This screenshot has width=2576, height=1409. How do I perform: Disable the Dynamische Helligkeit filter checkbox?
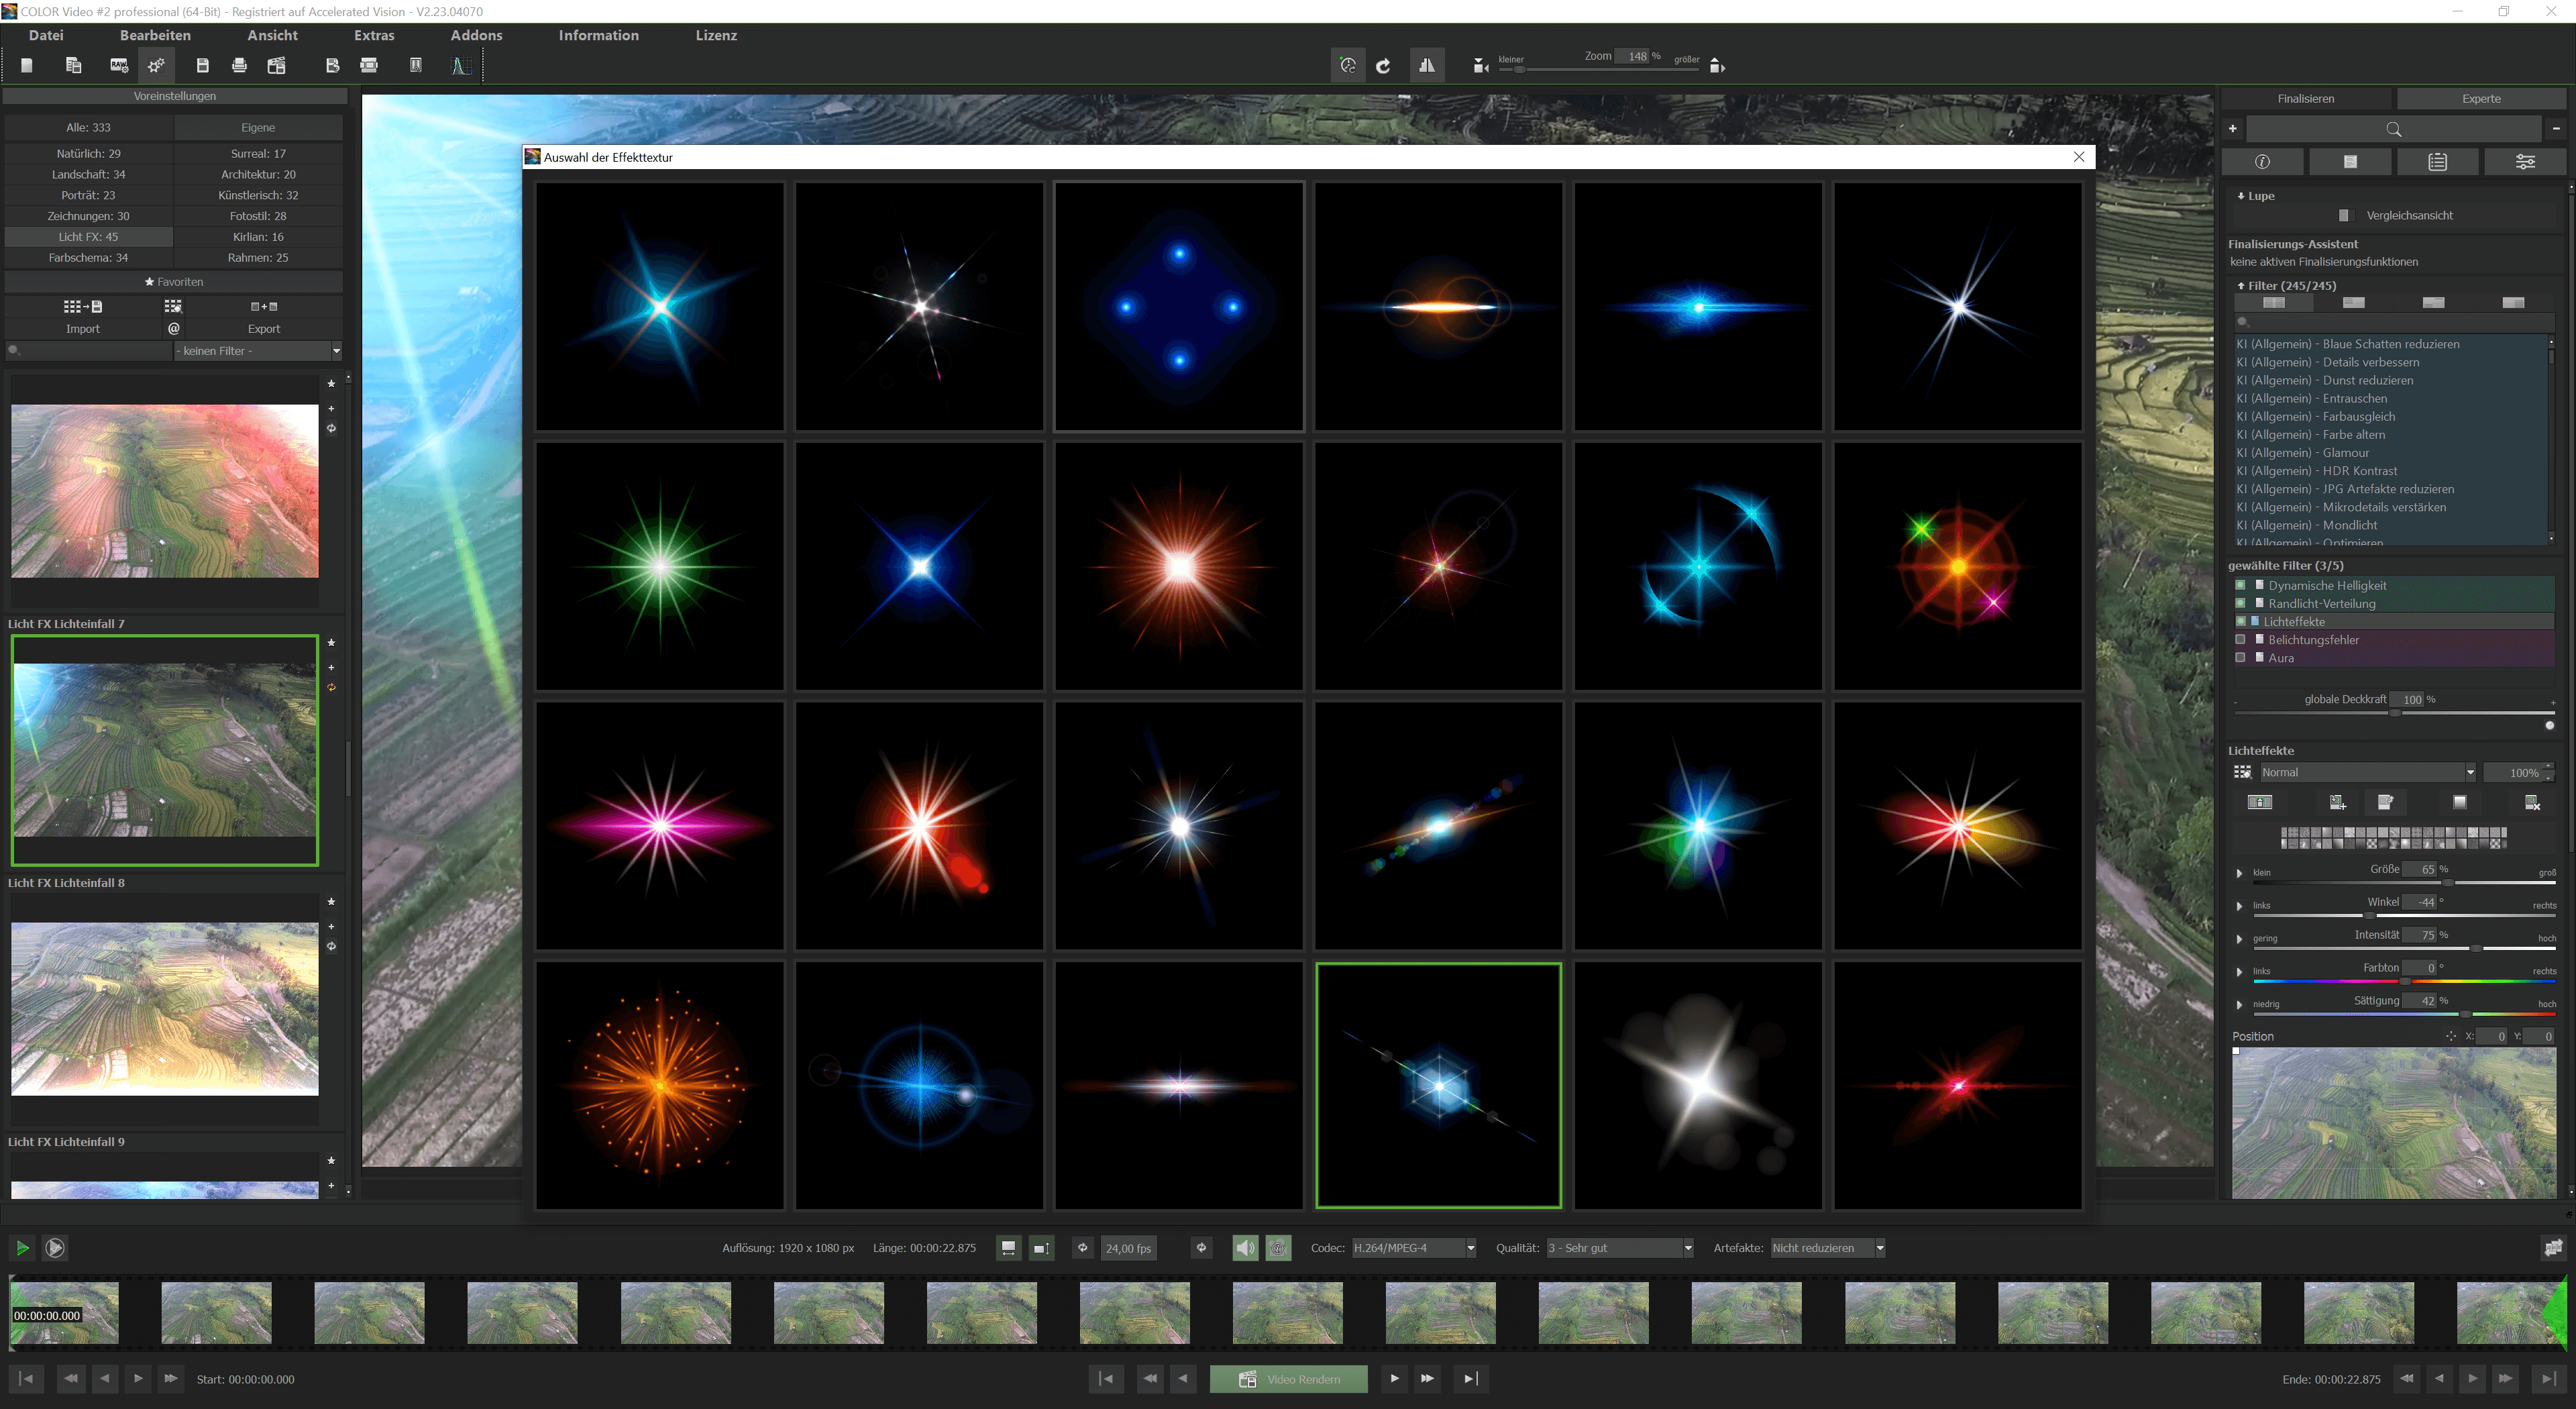pyautogui.click(x=2240, y=585)
